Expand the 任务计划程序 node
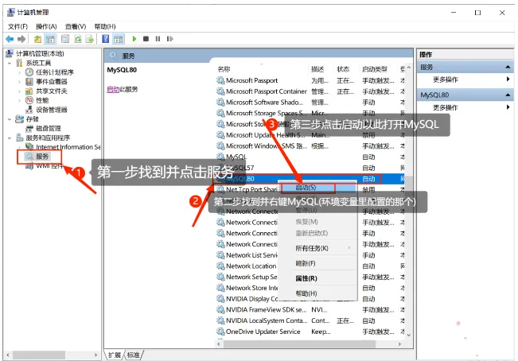This screenshot has height=361, width=518. [x=20, y=72]
